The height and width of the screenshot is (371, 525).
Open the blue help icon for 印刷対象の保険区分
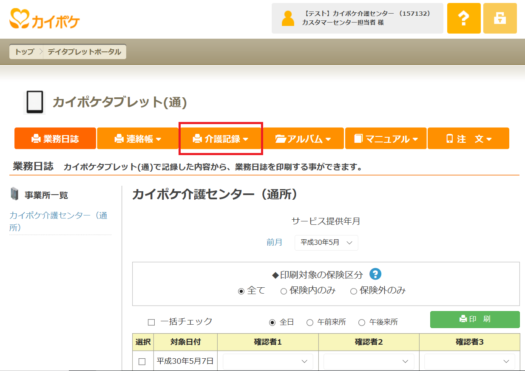[x=375, y=274]
